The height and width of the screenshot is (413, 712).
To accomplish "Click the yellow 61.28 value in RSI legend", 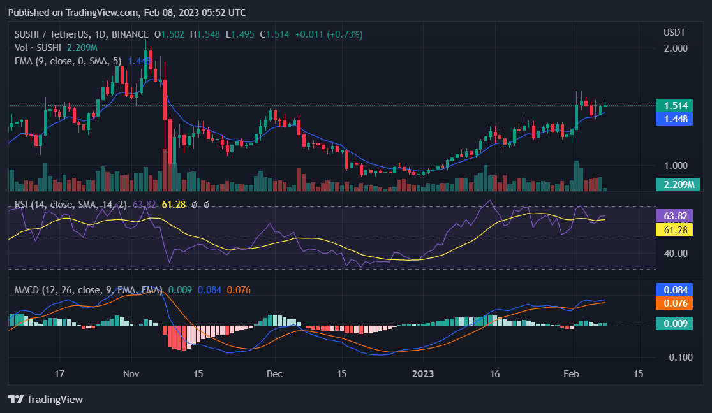I will point(174,205).
